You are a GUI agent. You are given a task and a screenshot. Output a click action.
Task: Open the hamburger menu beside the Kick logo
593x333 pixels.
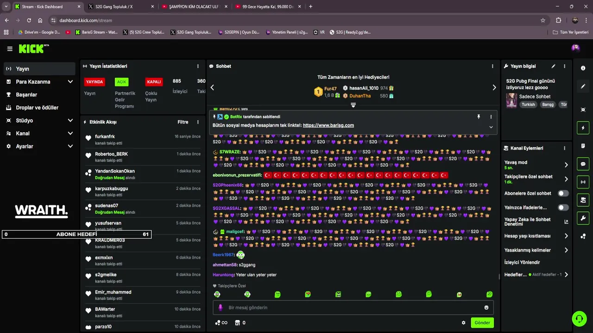click(x=10, y=49)
